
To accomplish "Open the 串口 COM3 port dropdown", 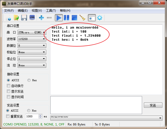I will [x=32, y=32].
